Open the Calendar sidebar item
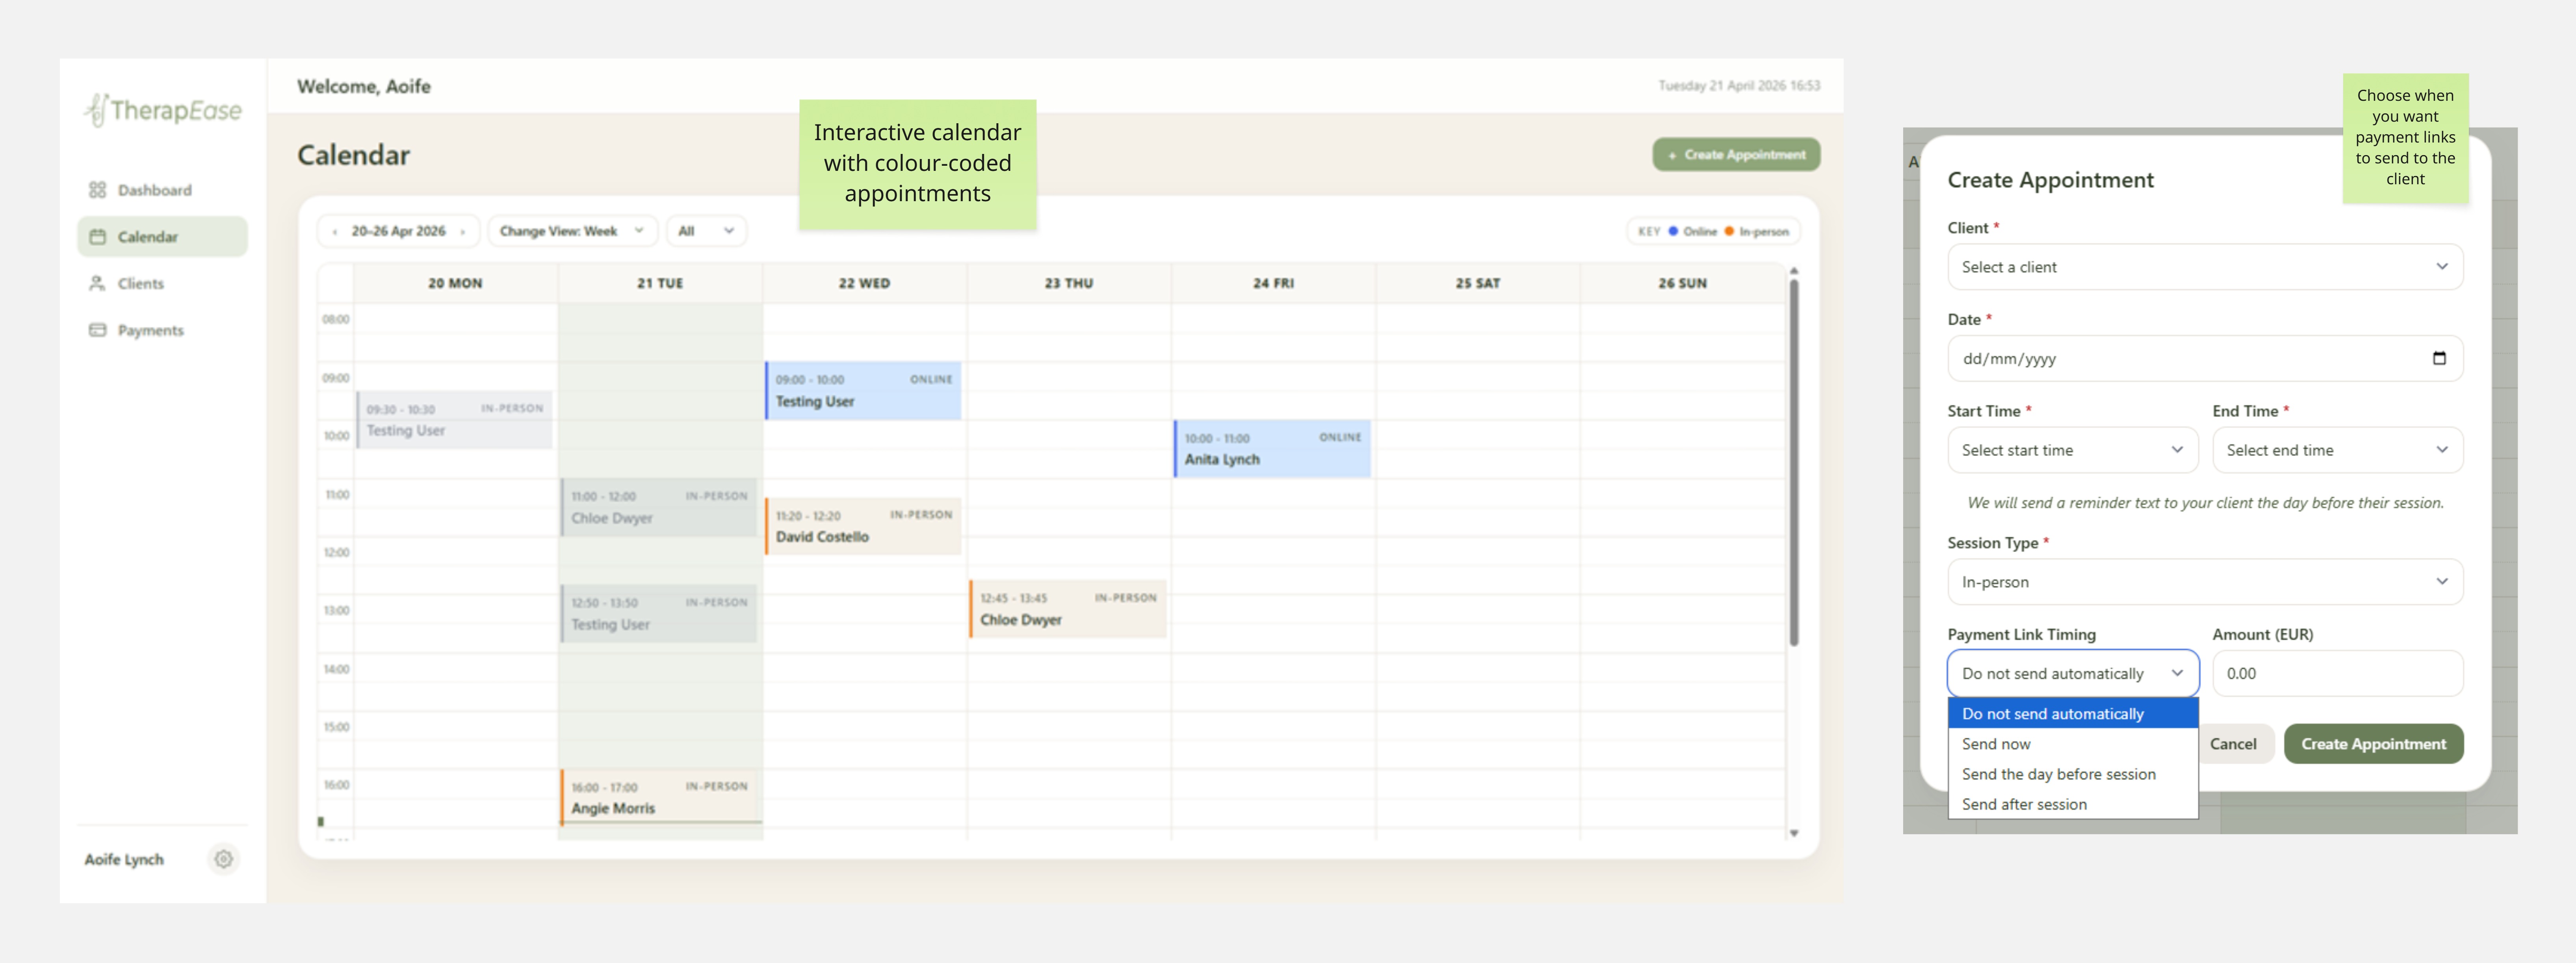 tap(162, 237)
